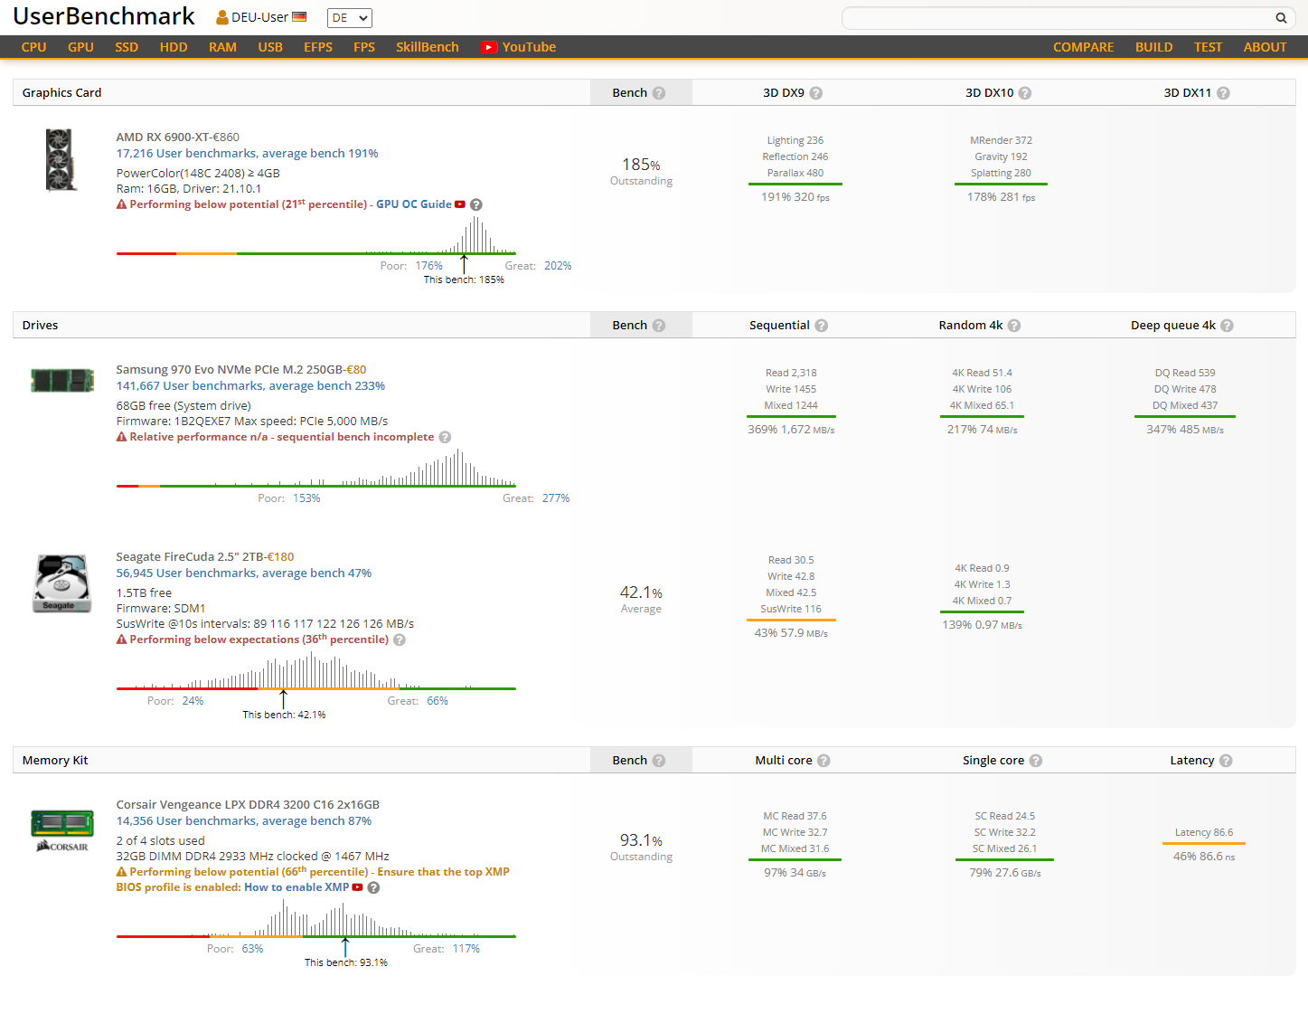Open the AMD RX 6900-XT card thumbnail
Viewport: 1308px width, 1033px height.
tap(61, 160)
